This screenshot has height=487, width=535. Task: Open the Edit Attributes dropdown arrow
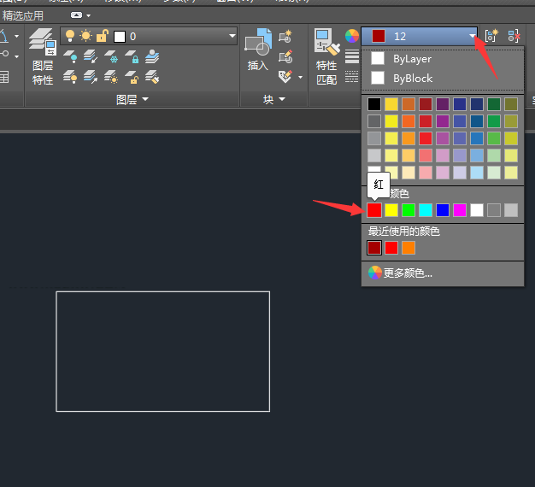300,78
